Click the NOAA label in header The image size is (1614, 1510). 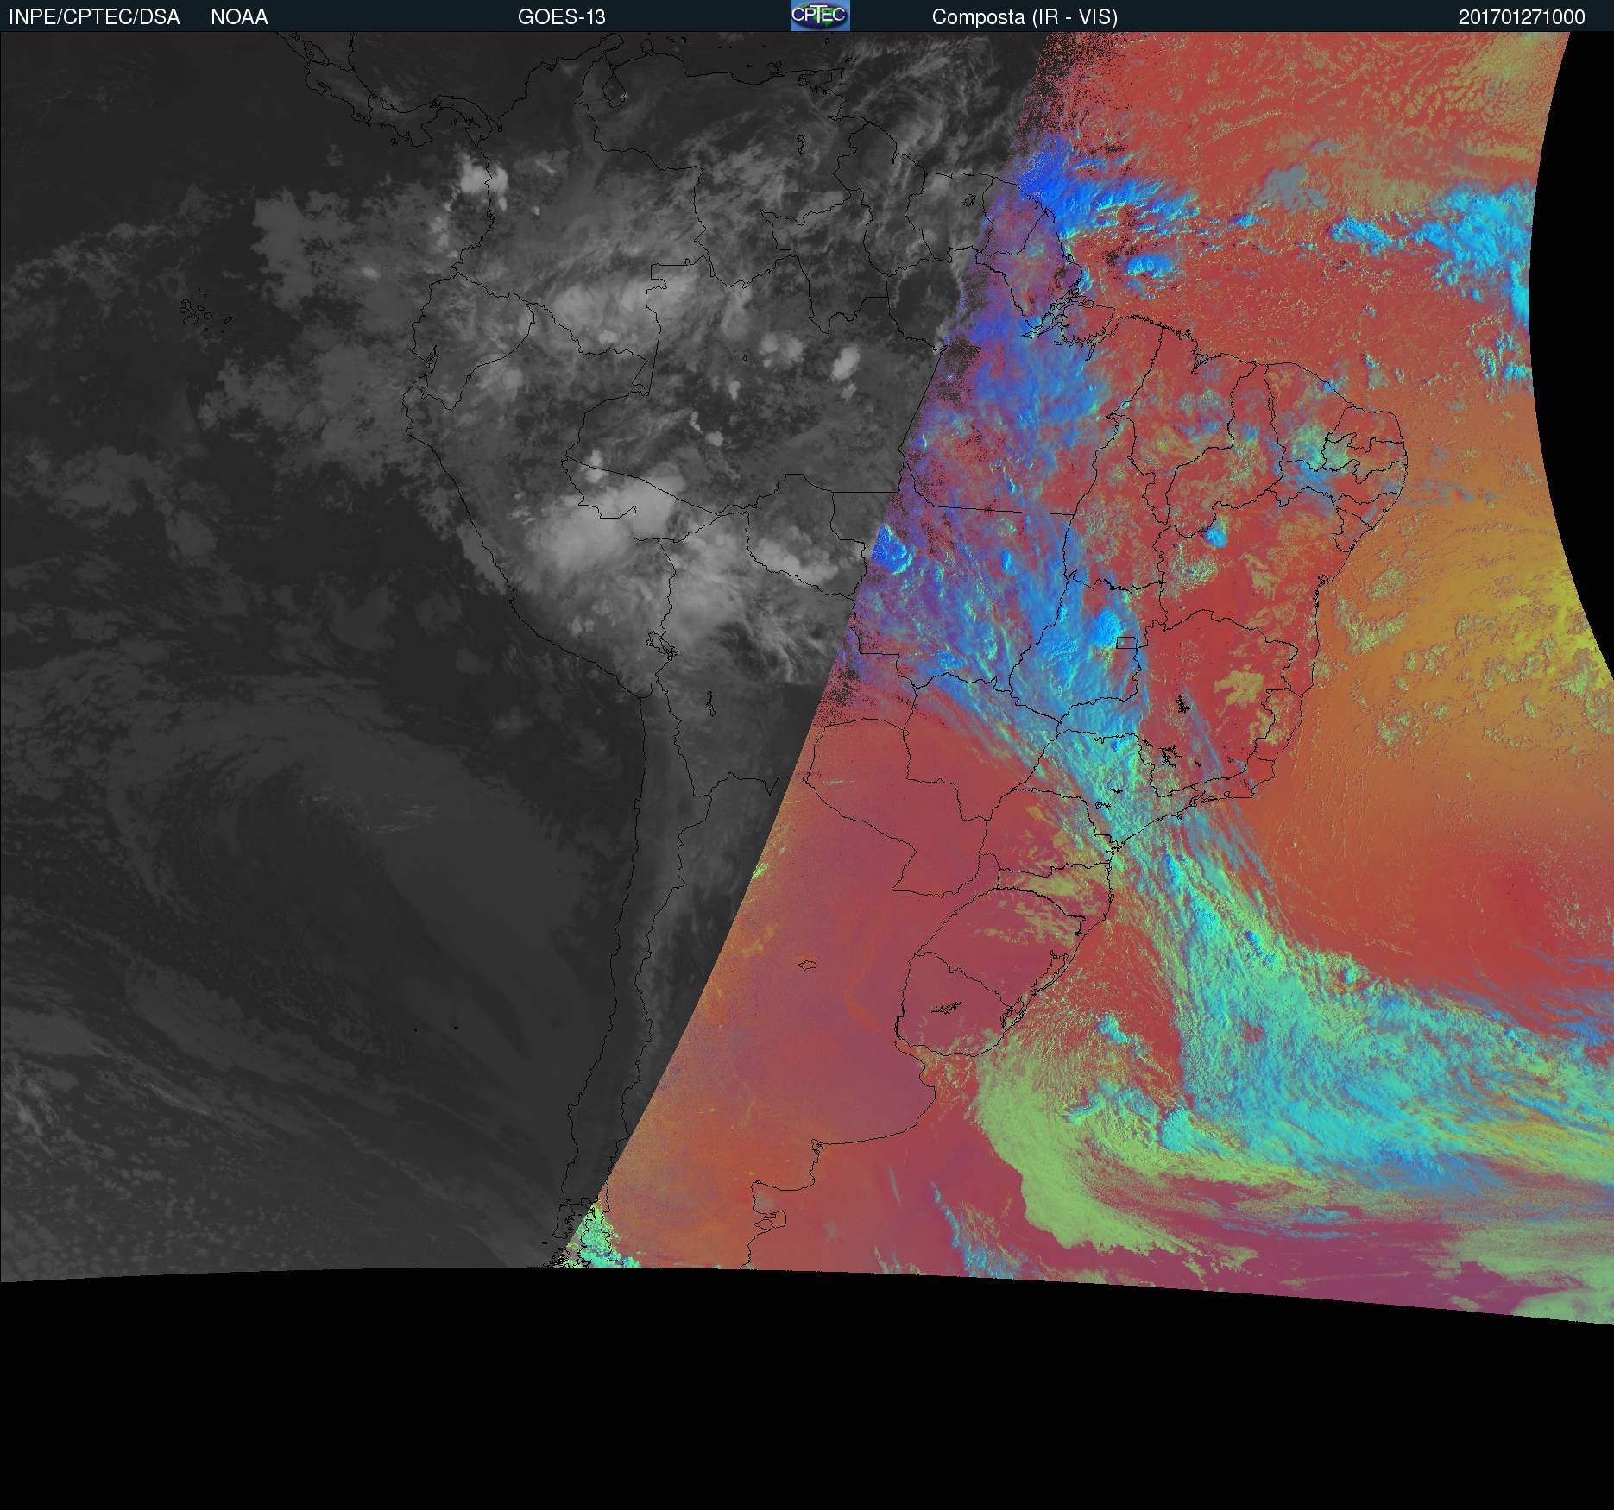pyautogui.click(x=239, y=17)
